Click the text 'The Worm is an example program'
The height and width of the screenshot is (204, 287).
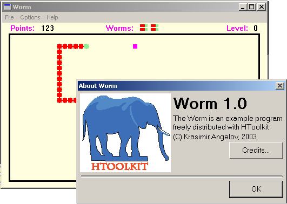point(228,119)
